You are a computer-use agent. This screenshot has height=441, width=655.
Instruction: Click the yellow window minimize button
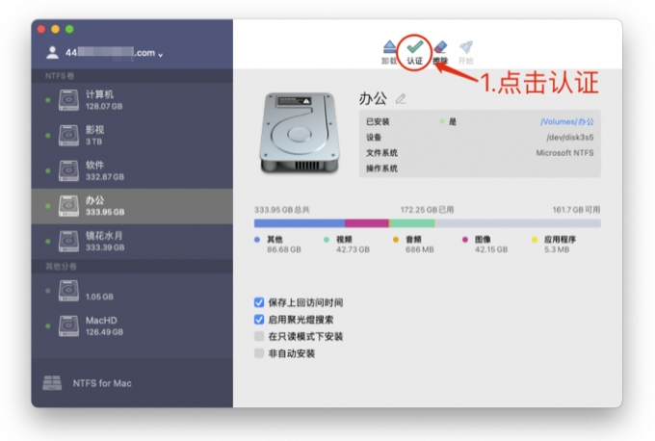click(55, 29)
